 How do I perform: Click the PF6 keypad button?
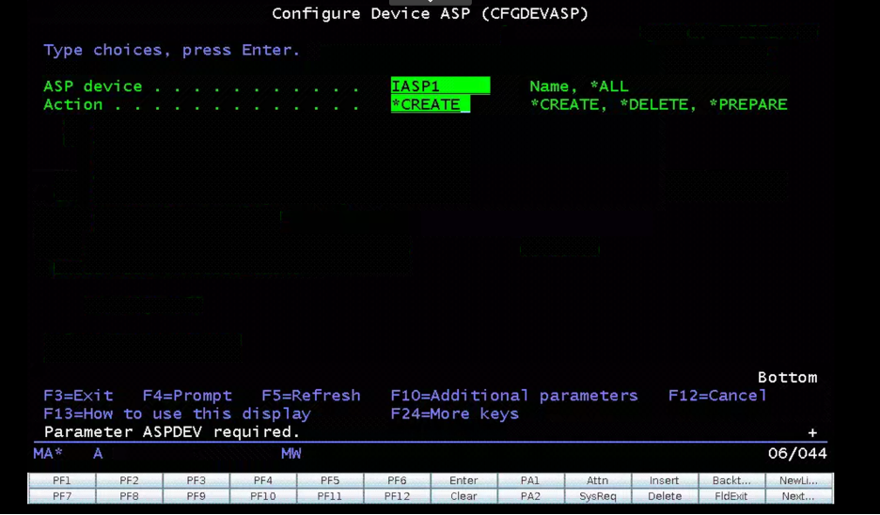(x=397, y=480)
